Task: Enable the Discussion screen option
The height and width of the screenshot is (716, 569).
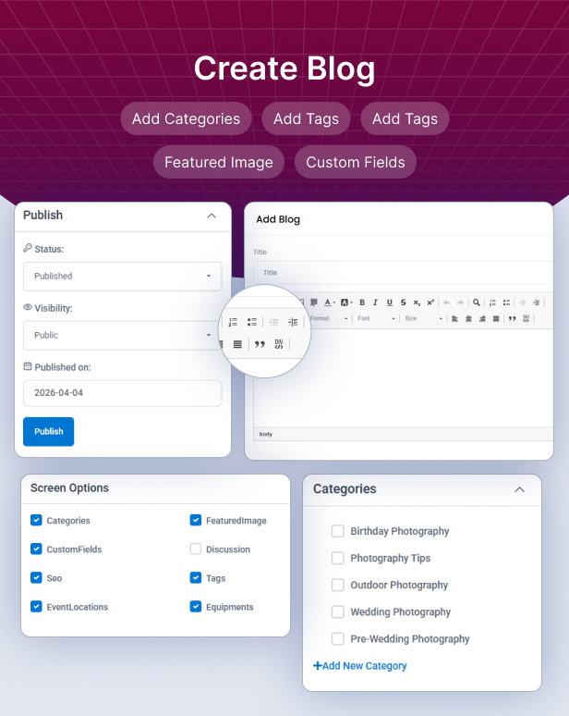Action: point(196,549)
